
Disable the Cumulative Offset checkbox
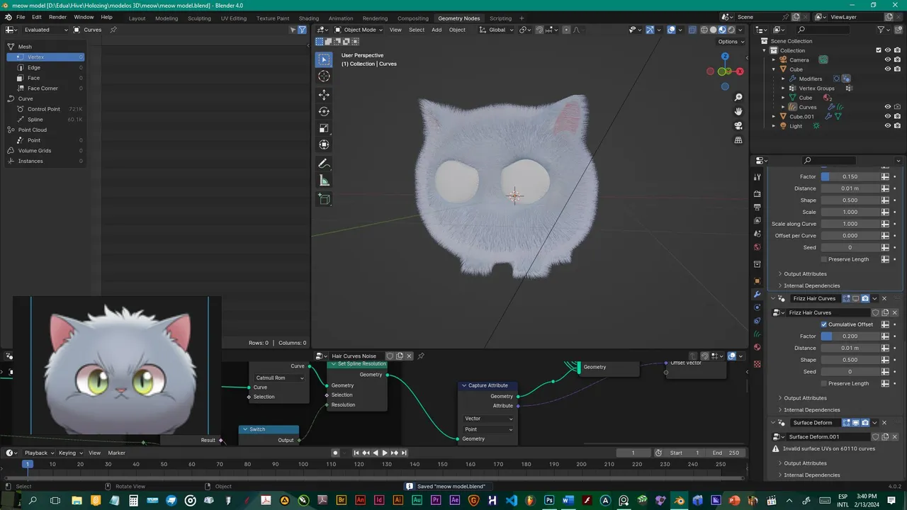[x=824, y=324]
